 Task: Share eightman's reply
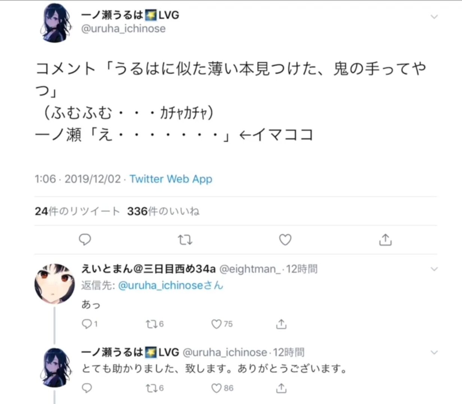(x=281, y=324)
